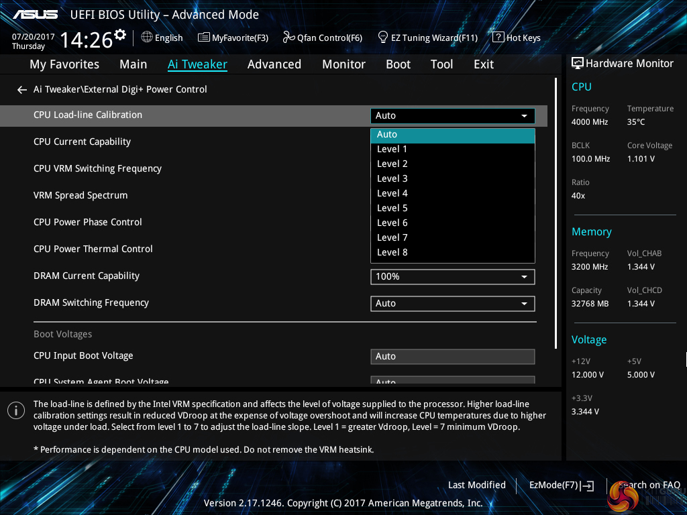
Task: Select Level 4 load-line option
Action: point(453,194)
